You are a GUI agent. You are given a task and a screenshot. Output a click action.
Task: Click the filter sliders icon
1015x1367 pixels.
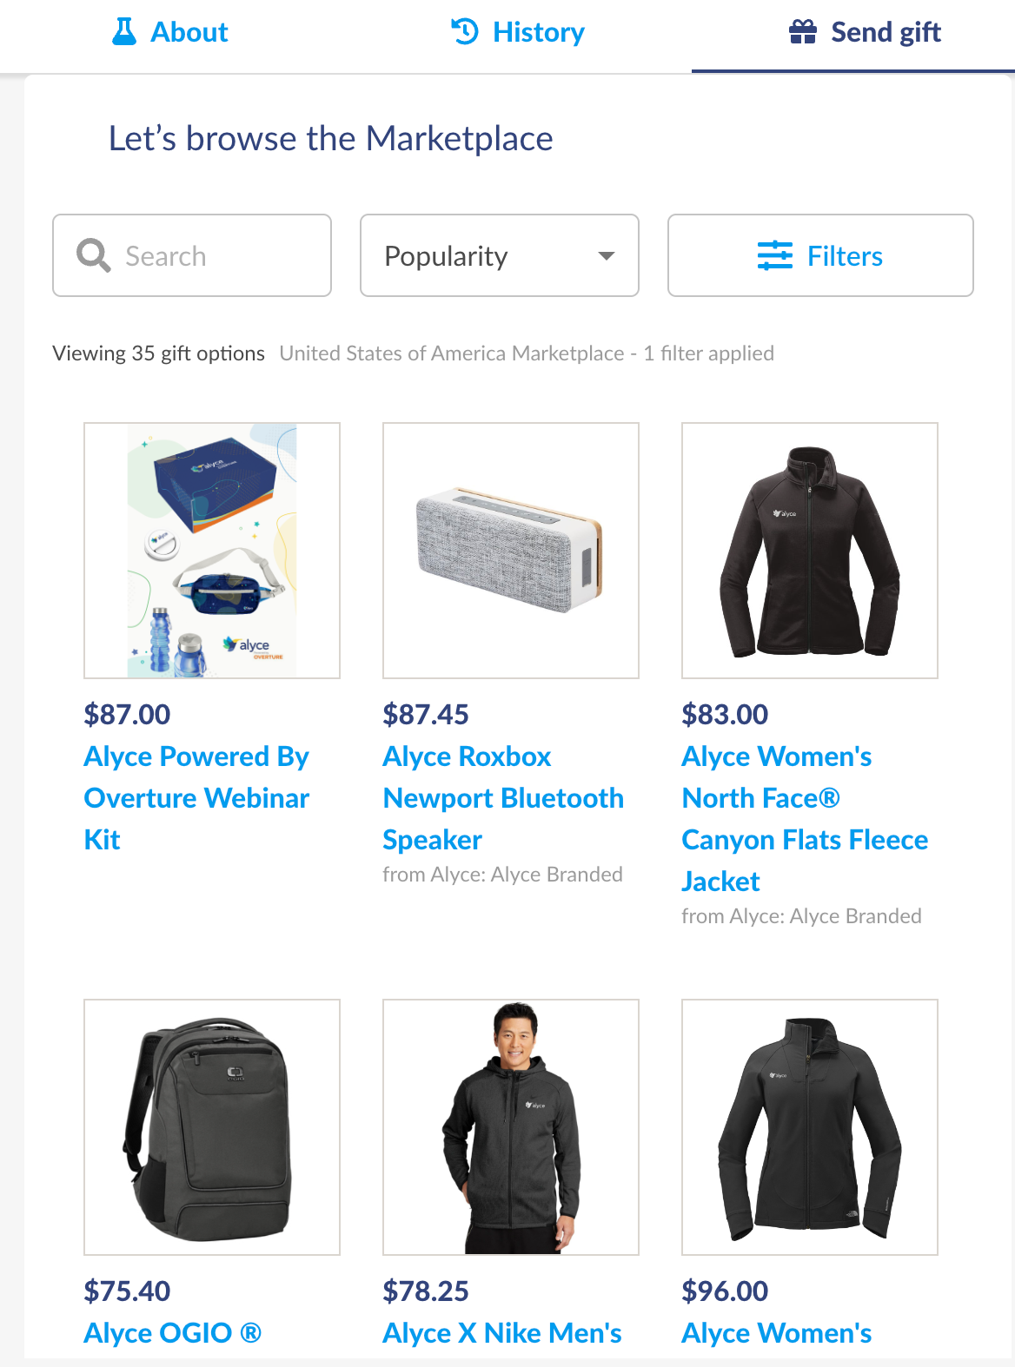coord(775,256)
